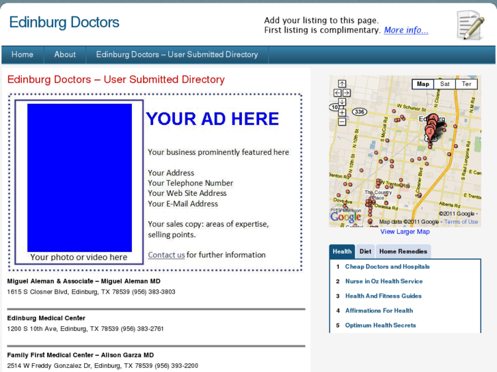Open the Contact us link in the ad
The height and width of the screenshot is (372, 497).
166,255
